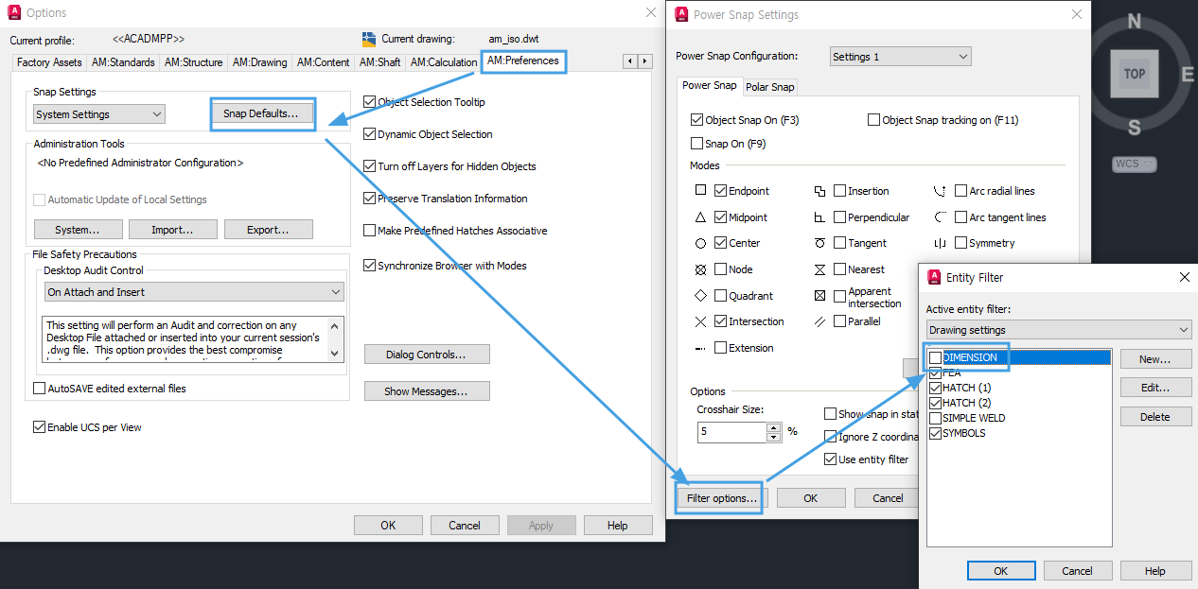The width and height of the screenshot is (1198, 589).
Task: Click the Node snap mode icon
Action: pyautogui.click(x=700, y=269)
